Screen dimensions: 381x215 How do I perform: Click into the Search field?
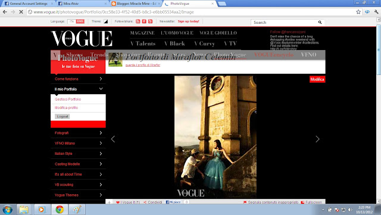pos(285,23)
